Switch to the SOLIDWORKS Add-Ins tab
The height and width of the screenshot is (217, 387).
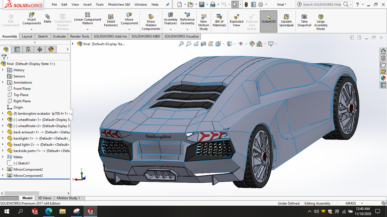coord(110,36)
